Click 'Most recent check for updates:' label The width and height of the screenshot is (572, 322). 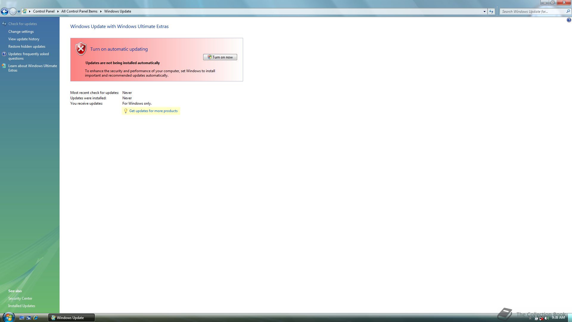pos(94,93)
